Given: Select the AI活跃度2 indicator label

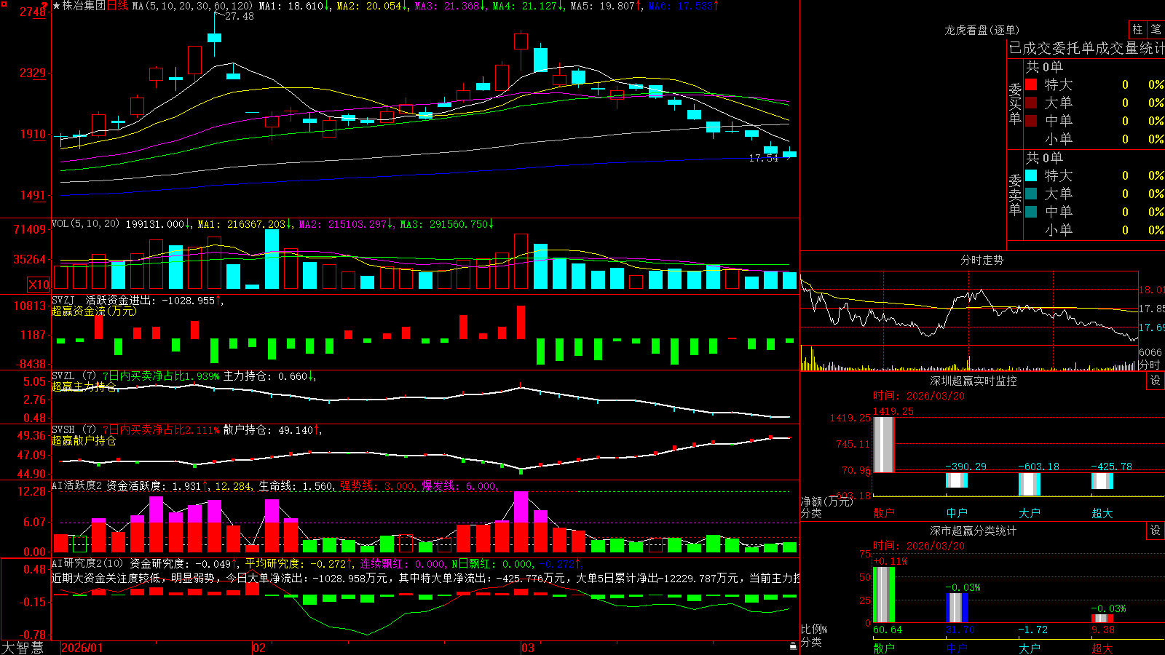Looking at the screenshot, I should click(77, 485).
